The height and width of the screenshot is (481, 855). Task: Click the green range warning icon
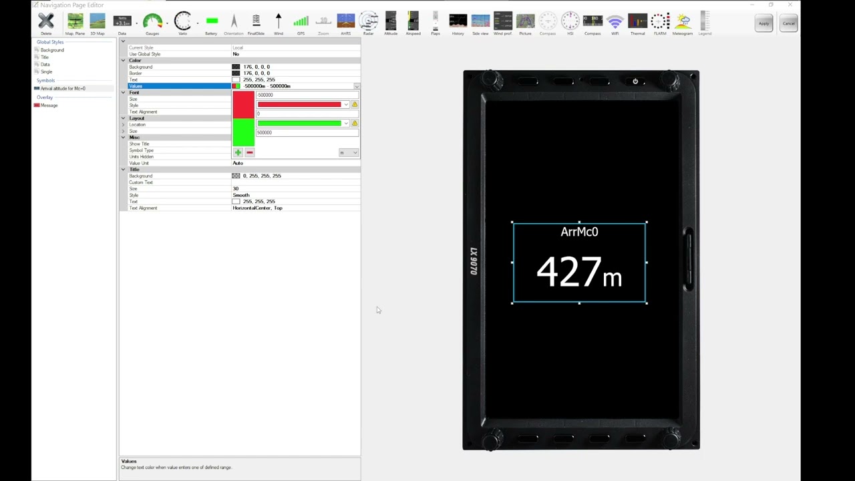click(x=354, y=123)
